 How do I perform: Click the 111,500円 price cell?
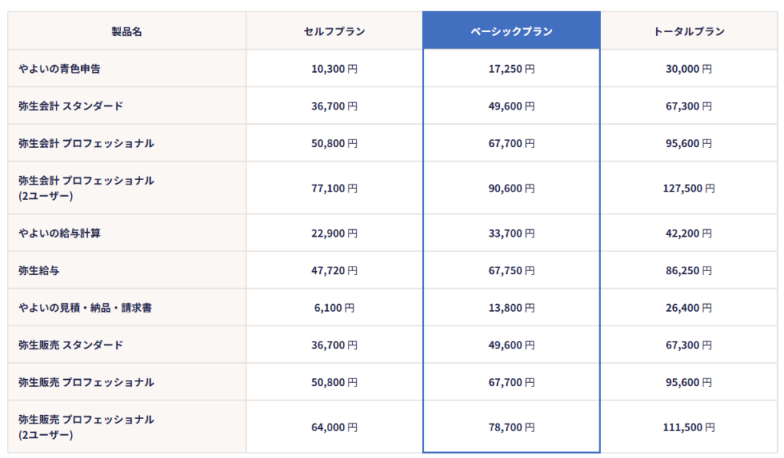click(689, 427)
